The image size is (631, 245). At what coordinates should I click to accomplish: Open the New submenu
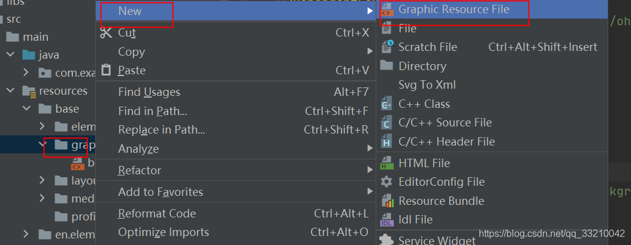pos(236,11)
